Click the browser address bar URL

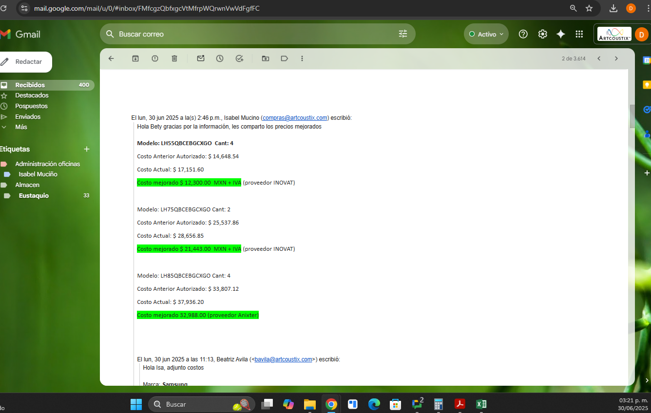(147, 8)
